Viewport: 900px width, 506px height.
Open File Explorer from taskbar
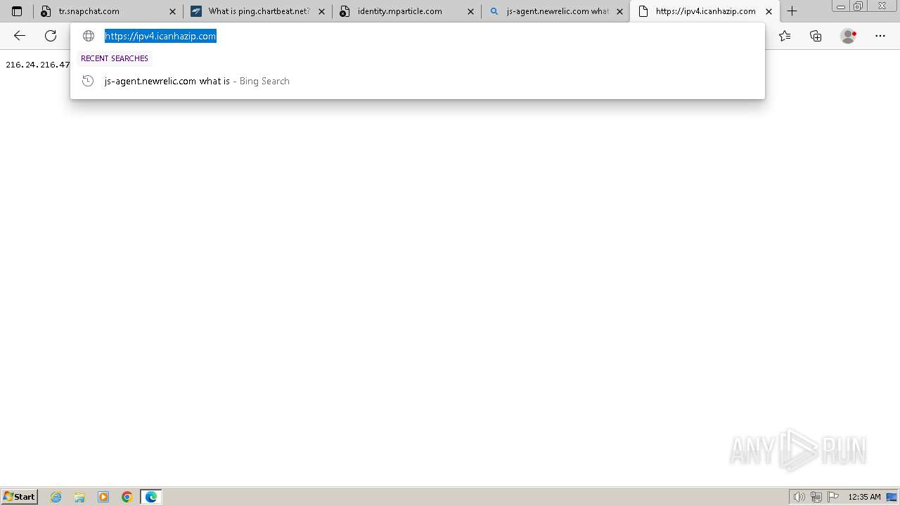point(79,497)
